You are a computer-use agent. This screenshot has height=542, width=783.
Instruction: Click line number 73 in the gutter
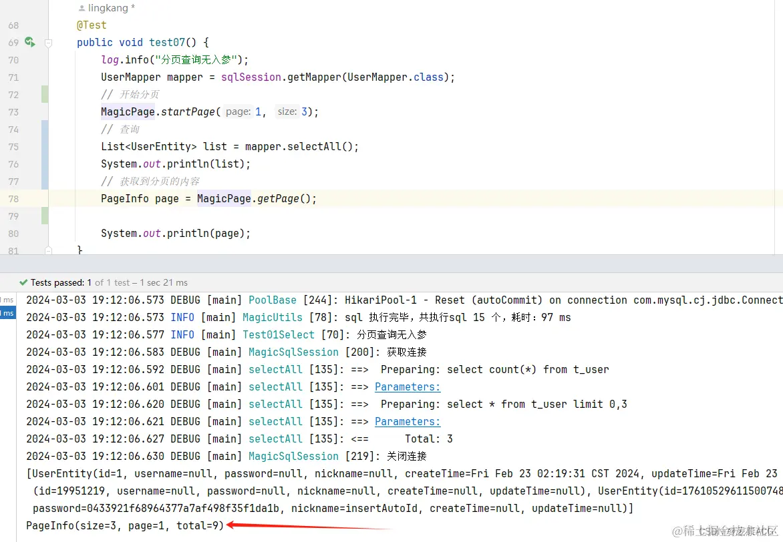(x=13, y=112)
